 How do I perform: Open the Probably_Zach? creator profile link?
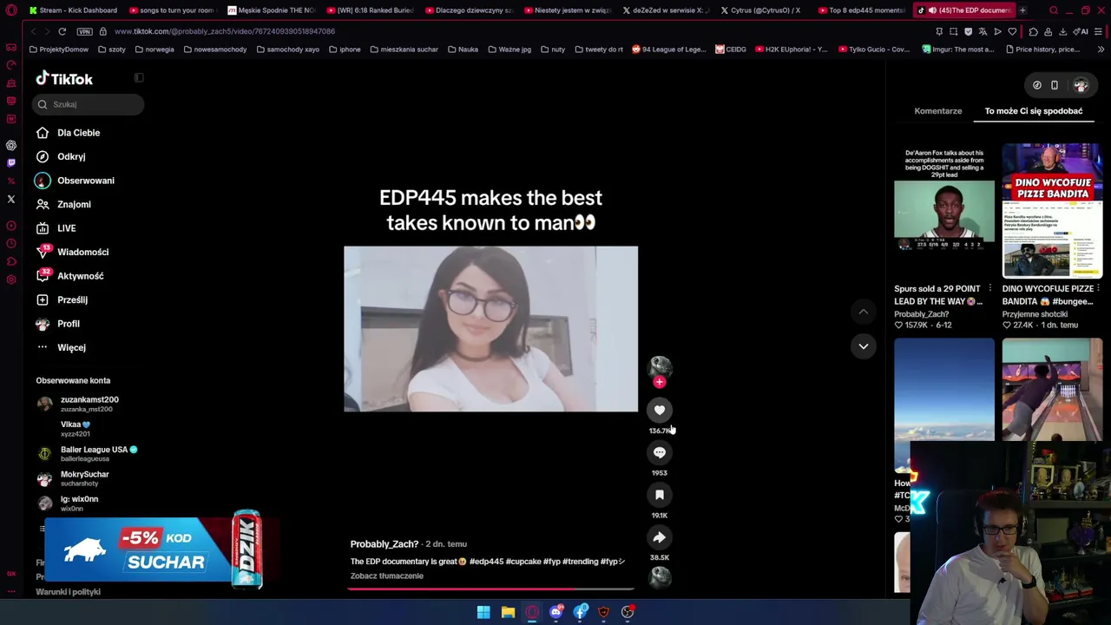385,544
